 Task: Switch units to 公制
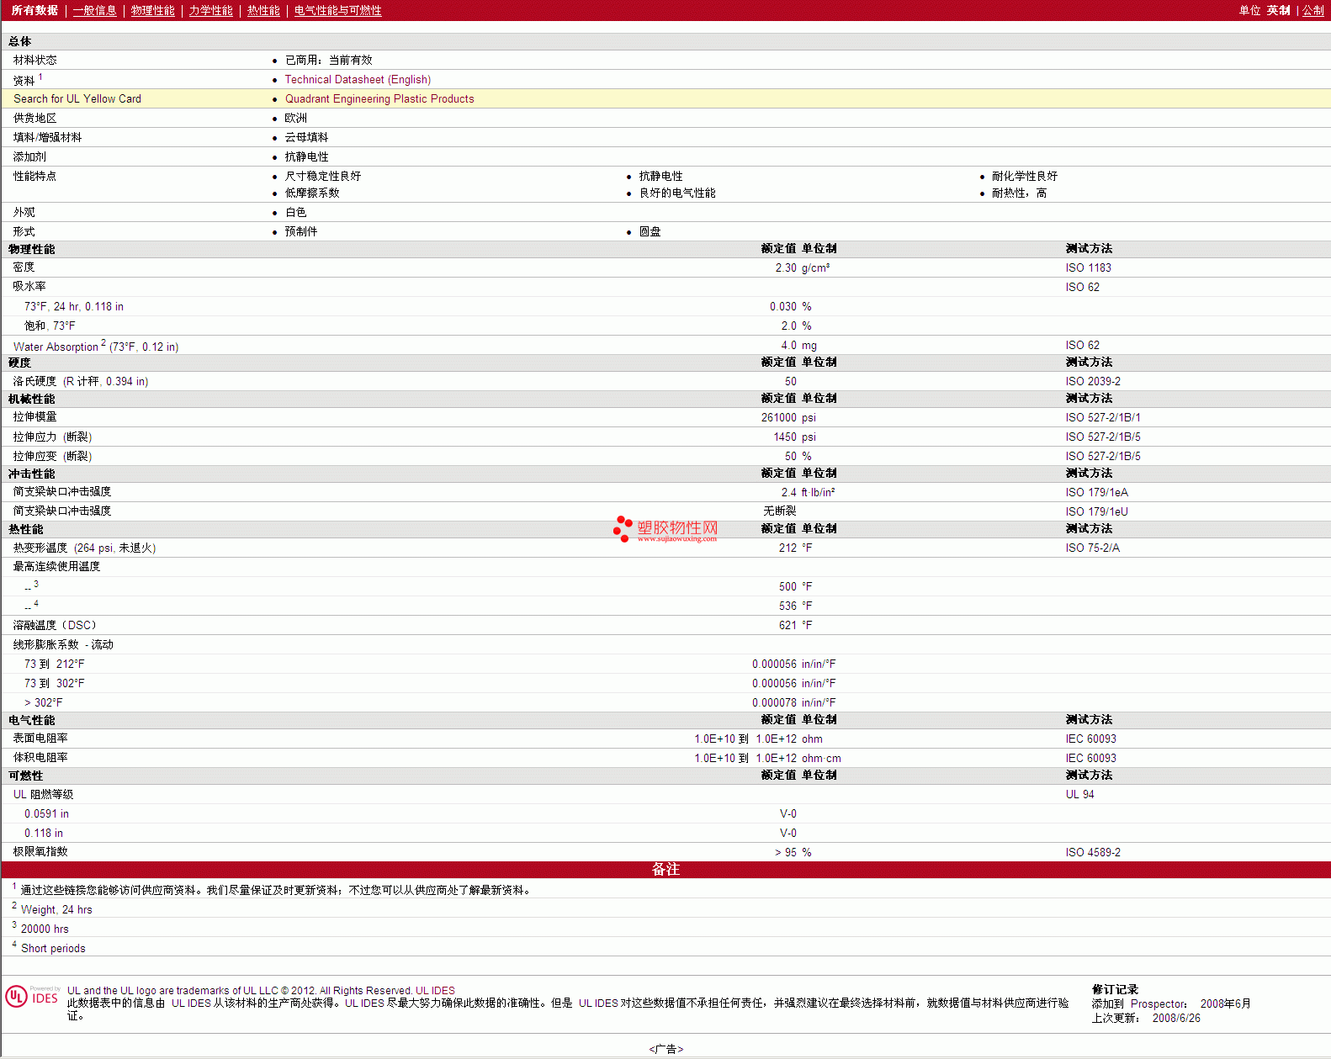tap(1312, 11)
